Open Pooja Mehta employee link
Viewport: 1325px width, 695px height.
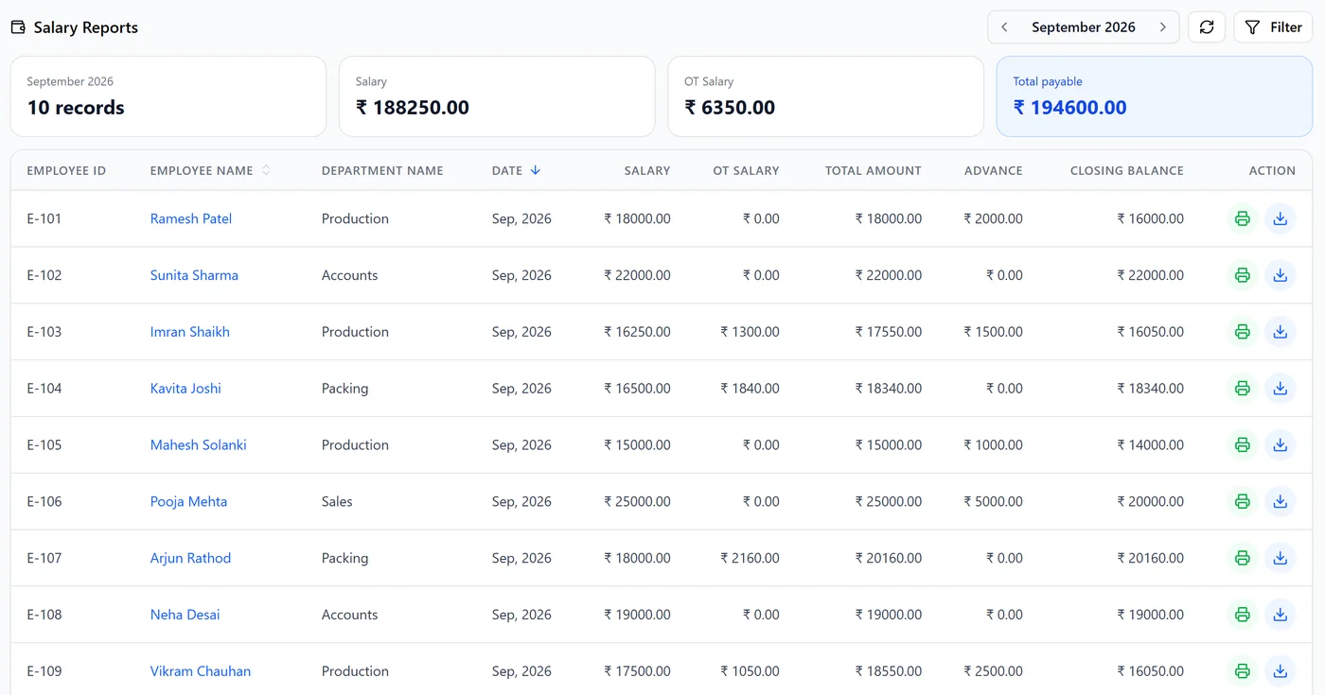[188, 501]
